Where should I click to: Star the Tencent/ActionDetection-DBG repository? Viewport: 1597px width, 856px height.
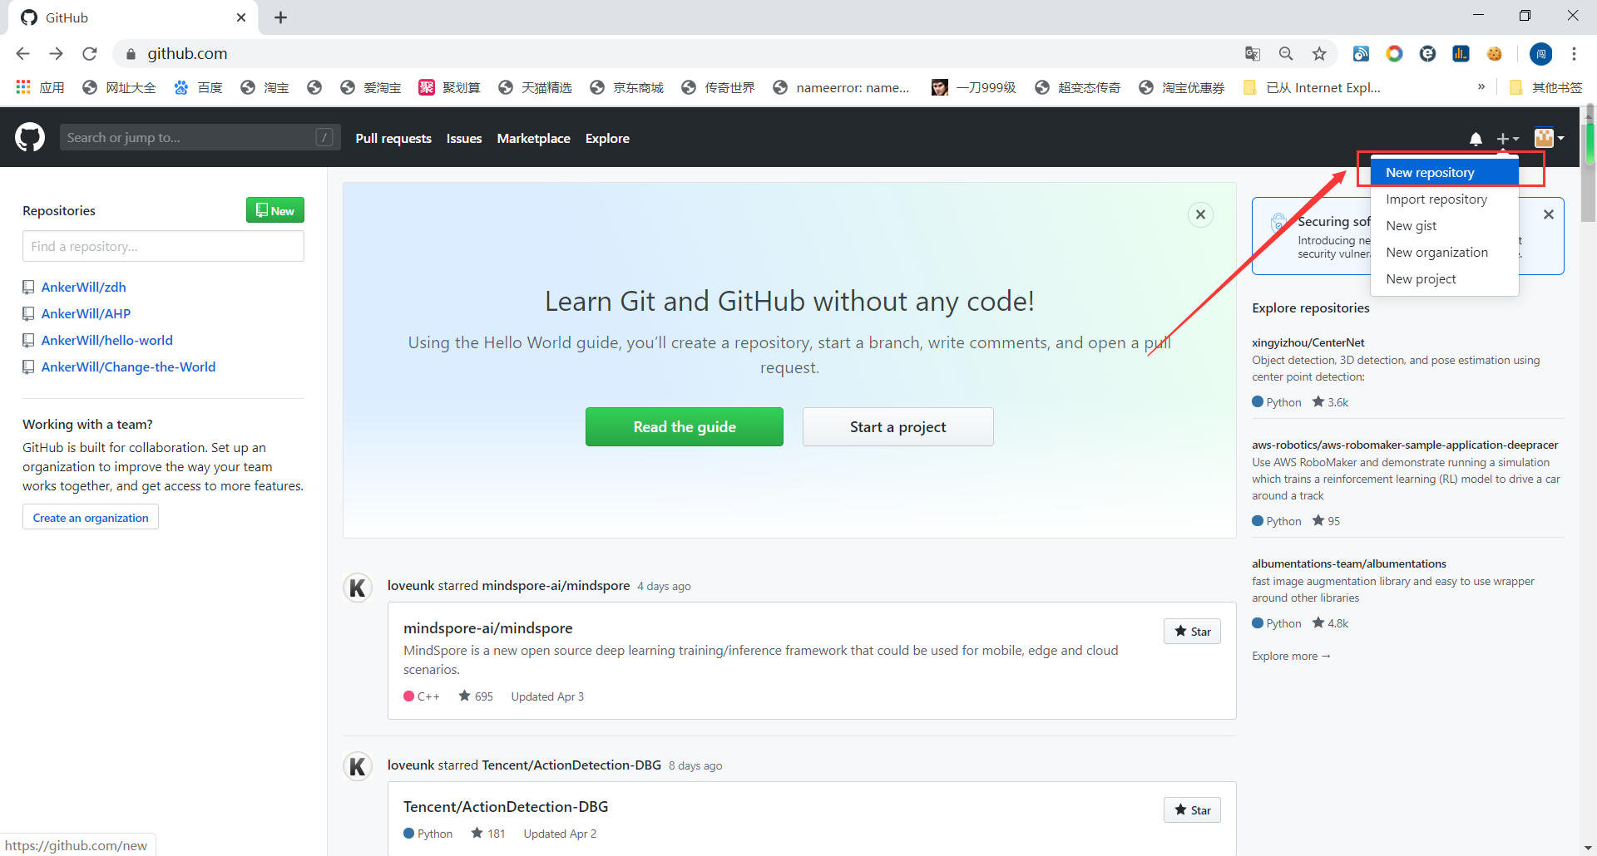[1192, 810]
